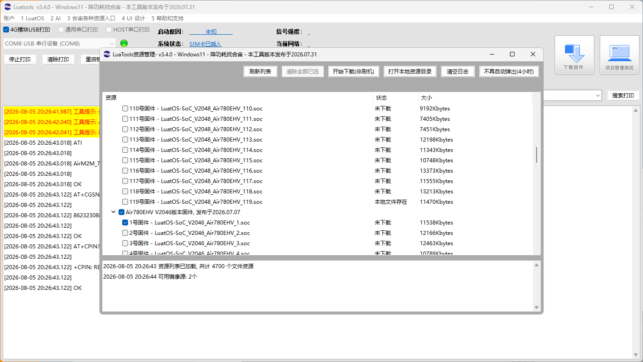Screen dimensions: 643x362
Task: Click the dialog log pane scroll-down arrow
Action: [x=537, y=307]
